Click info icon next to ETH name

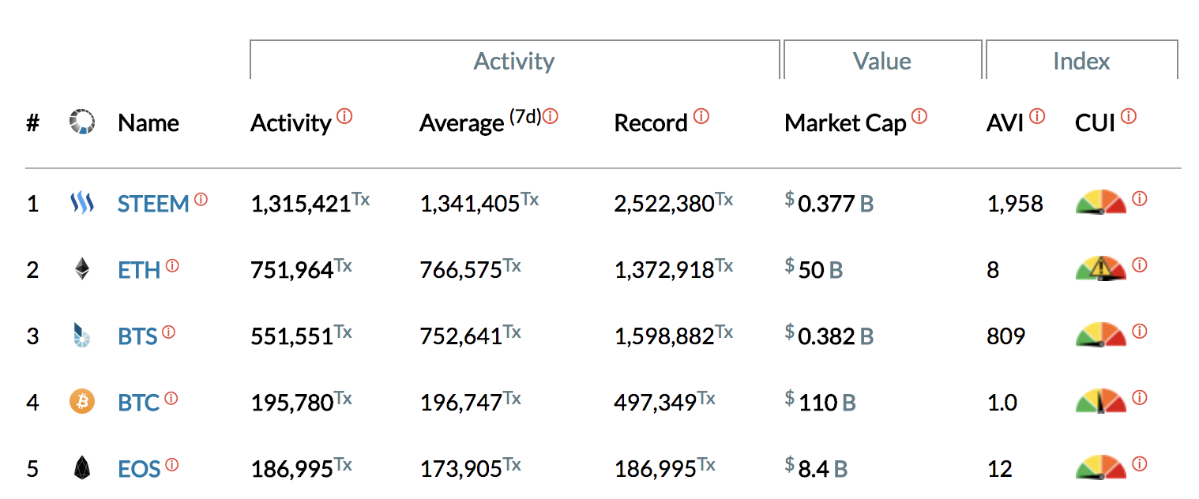pyautogui.click(x=172, y=265)
